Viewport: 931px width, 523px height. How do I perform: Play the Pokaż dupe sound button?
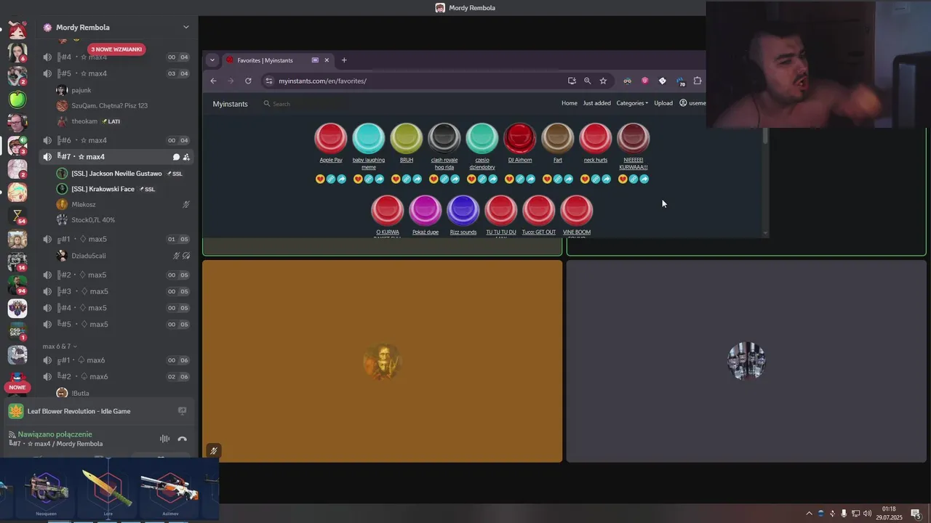(425, 211)
